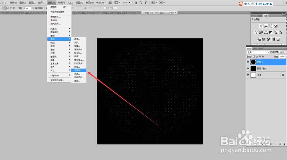This screenshot has height=160, width=287.
Task: Open the 文件(F) menu
Action: (x=4, y=3)
